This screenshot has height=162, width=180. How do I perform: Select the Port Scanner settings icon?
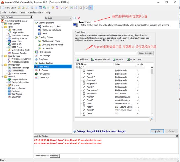tap(36, 74)
